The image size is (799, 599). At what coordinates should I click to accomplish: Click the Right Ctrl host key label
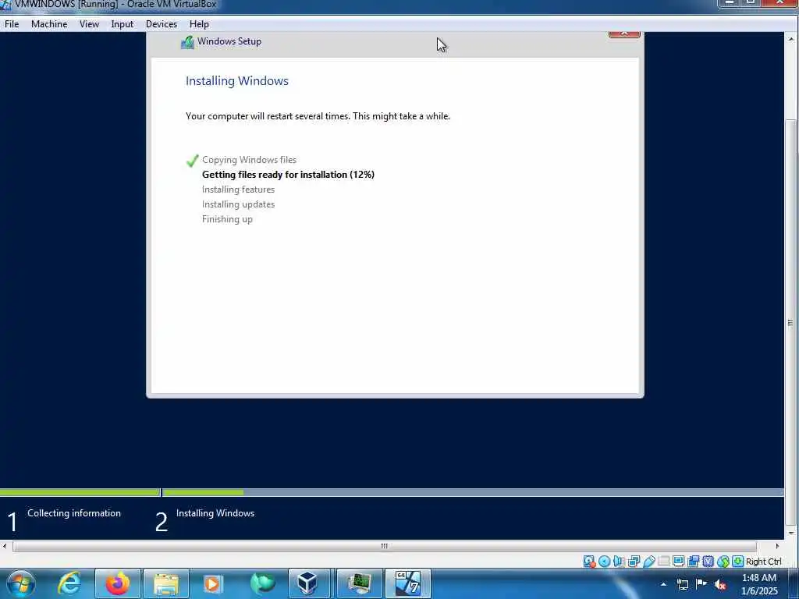pos(763,562)
